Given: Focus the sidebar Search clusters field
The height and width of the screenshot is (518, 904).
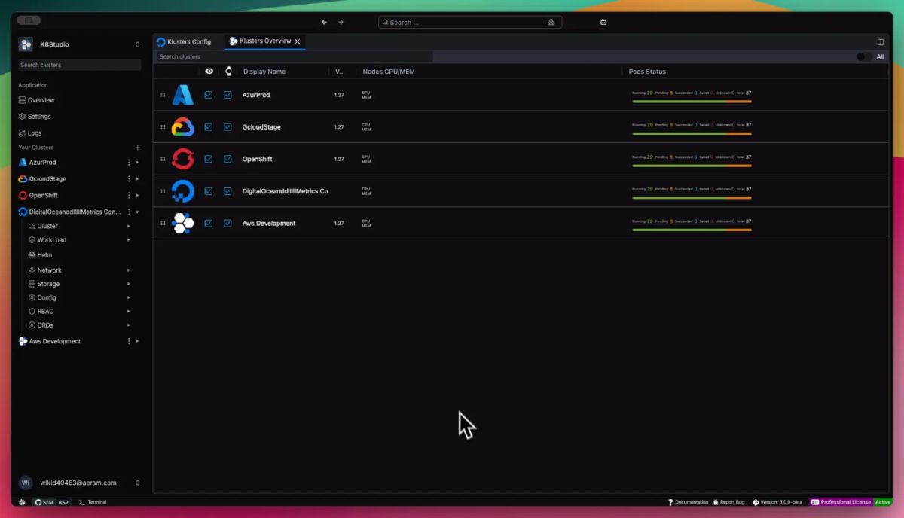Looking at the screenshot, I should [x=80, y=65].
